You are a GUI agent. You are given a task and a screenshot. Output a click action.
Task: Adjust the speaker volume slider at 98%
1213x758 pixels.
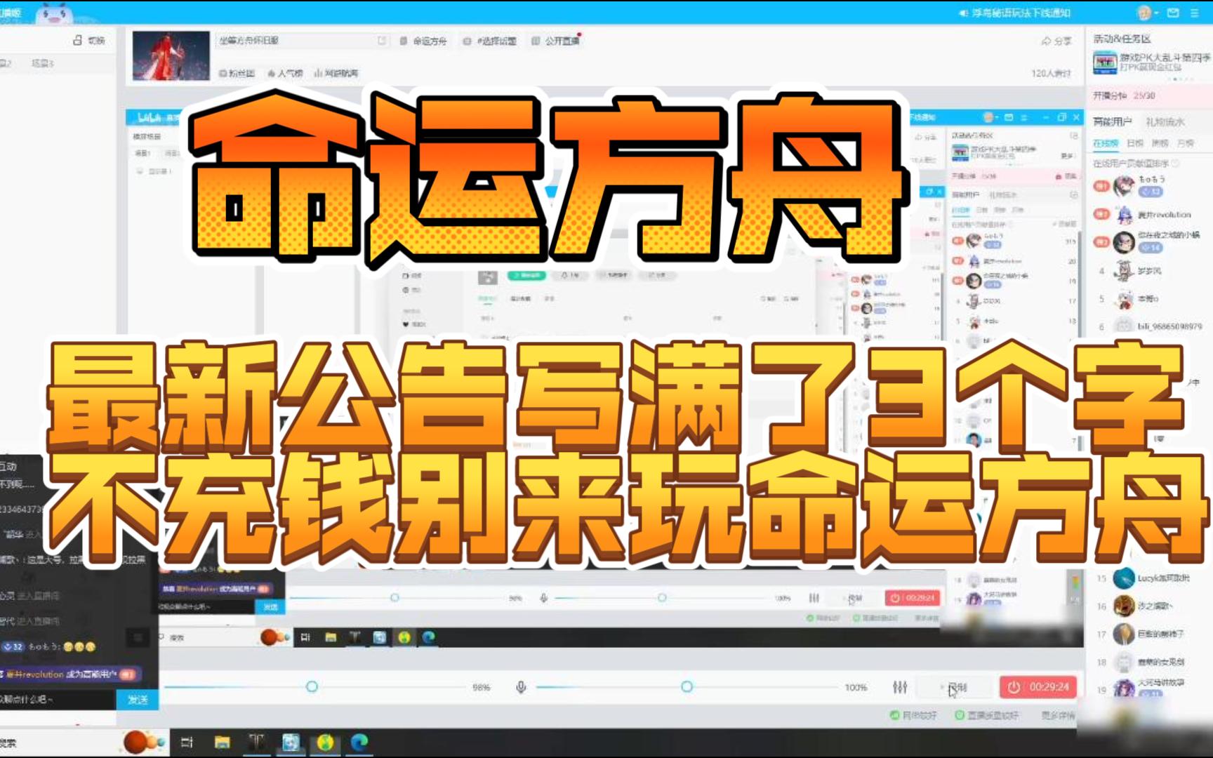tap(312, 686)
